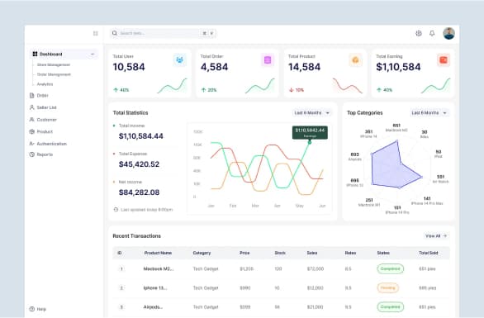This screenshot has height=318, width=484.
Task: Select the Macbook M2 product name
Action: (x=159, y=269)
